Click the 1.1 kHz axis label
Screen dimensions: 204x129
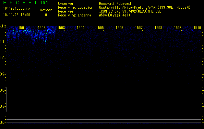[3, 42]
